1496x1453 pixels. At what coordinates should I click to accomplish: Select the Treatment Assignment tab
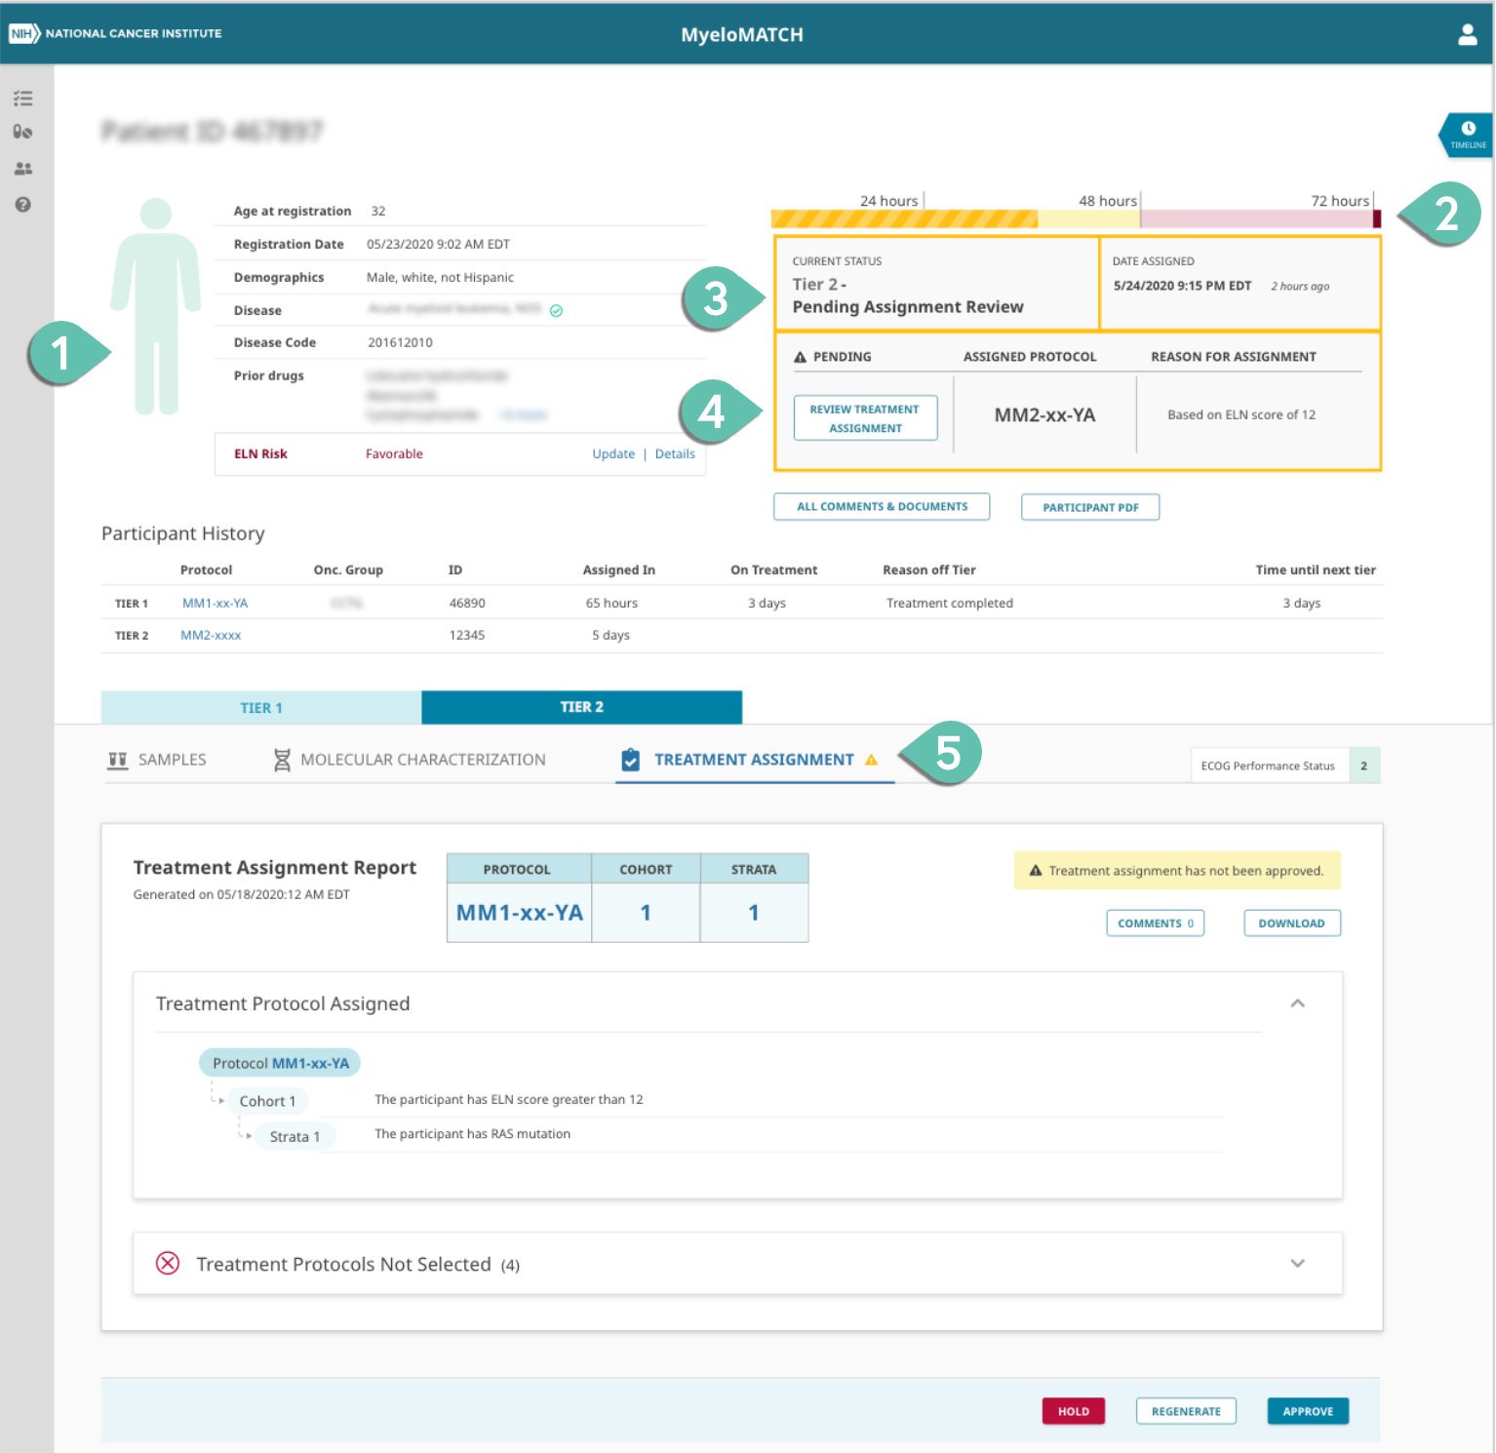click(755, 760)
